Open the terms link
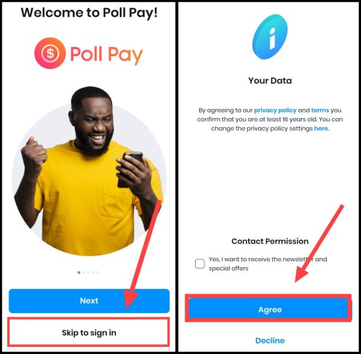 point(320,110)
